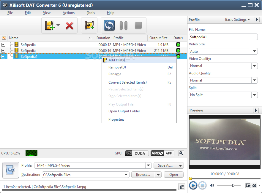This screenshot has height=193, width=262.
Task: Sort list by Name column header
Action: click(x=50, y=38)
